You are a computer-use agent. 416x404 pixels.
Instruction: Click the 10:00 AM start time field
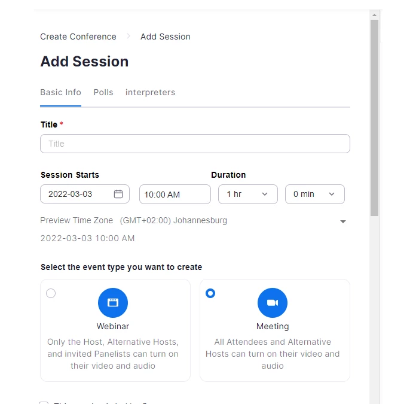tap(175, 195)
